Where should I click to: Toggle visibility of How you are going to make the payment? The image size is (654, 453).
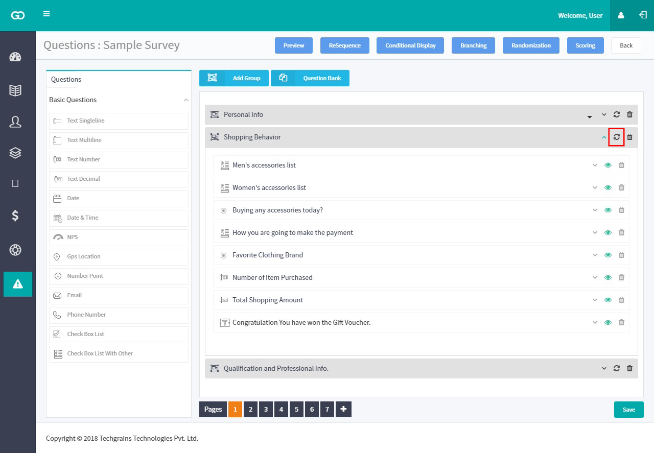pyautogui.click(x=608, y=232)
